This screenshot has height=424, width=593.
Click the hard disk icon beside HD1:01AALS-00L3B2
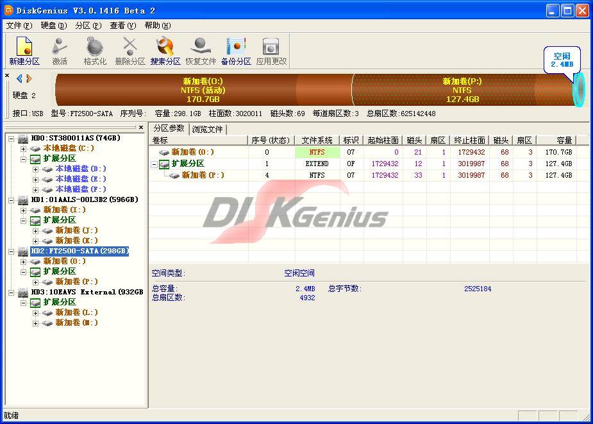23,200
